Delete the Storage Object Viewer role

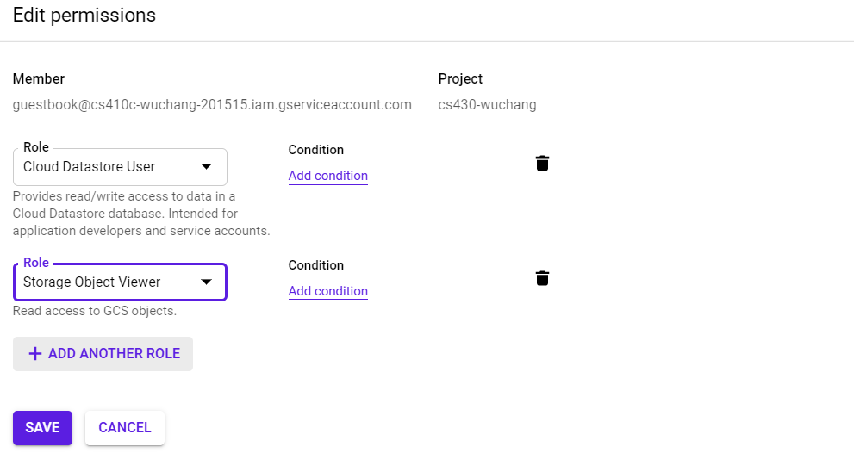tap(542, 278)
